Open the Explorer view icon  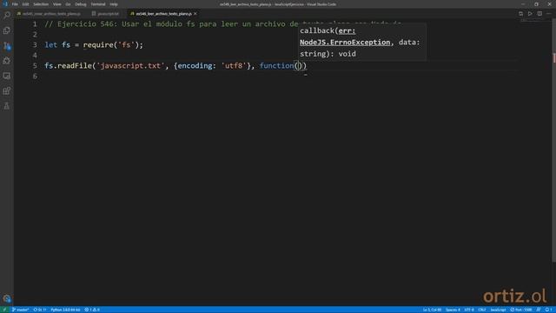[x=7, y=30]
